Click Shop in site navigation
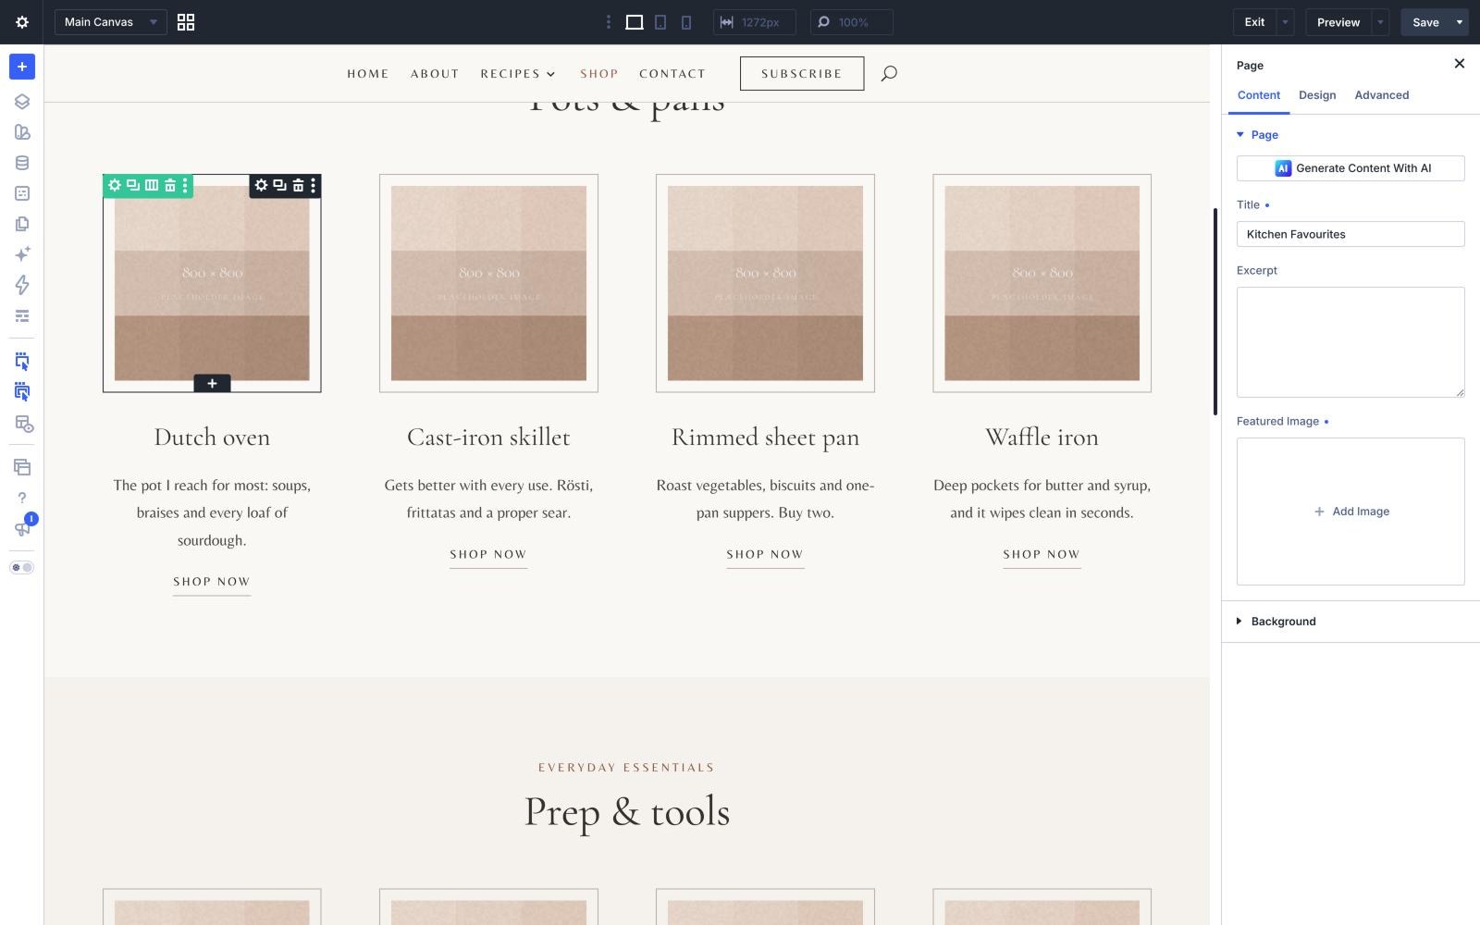1480x925 pixels. click(x=599, y=74)
